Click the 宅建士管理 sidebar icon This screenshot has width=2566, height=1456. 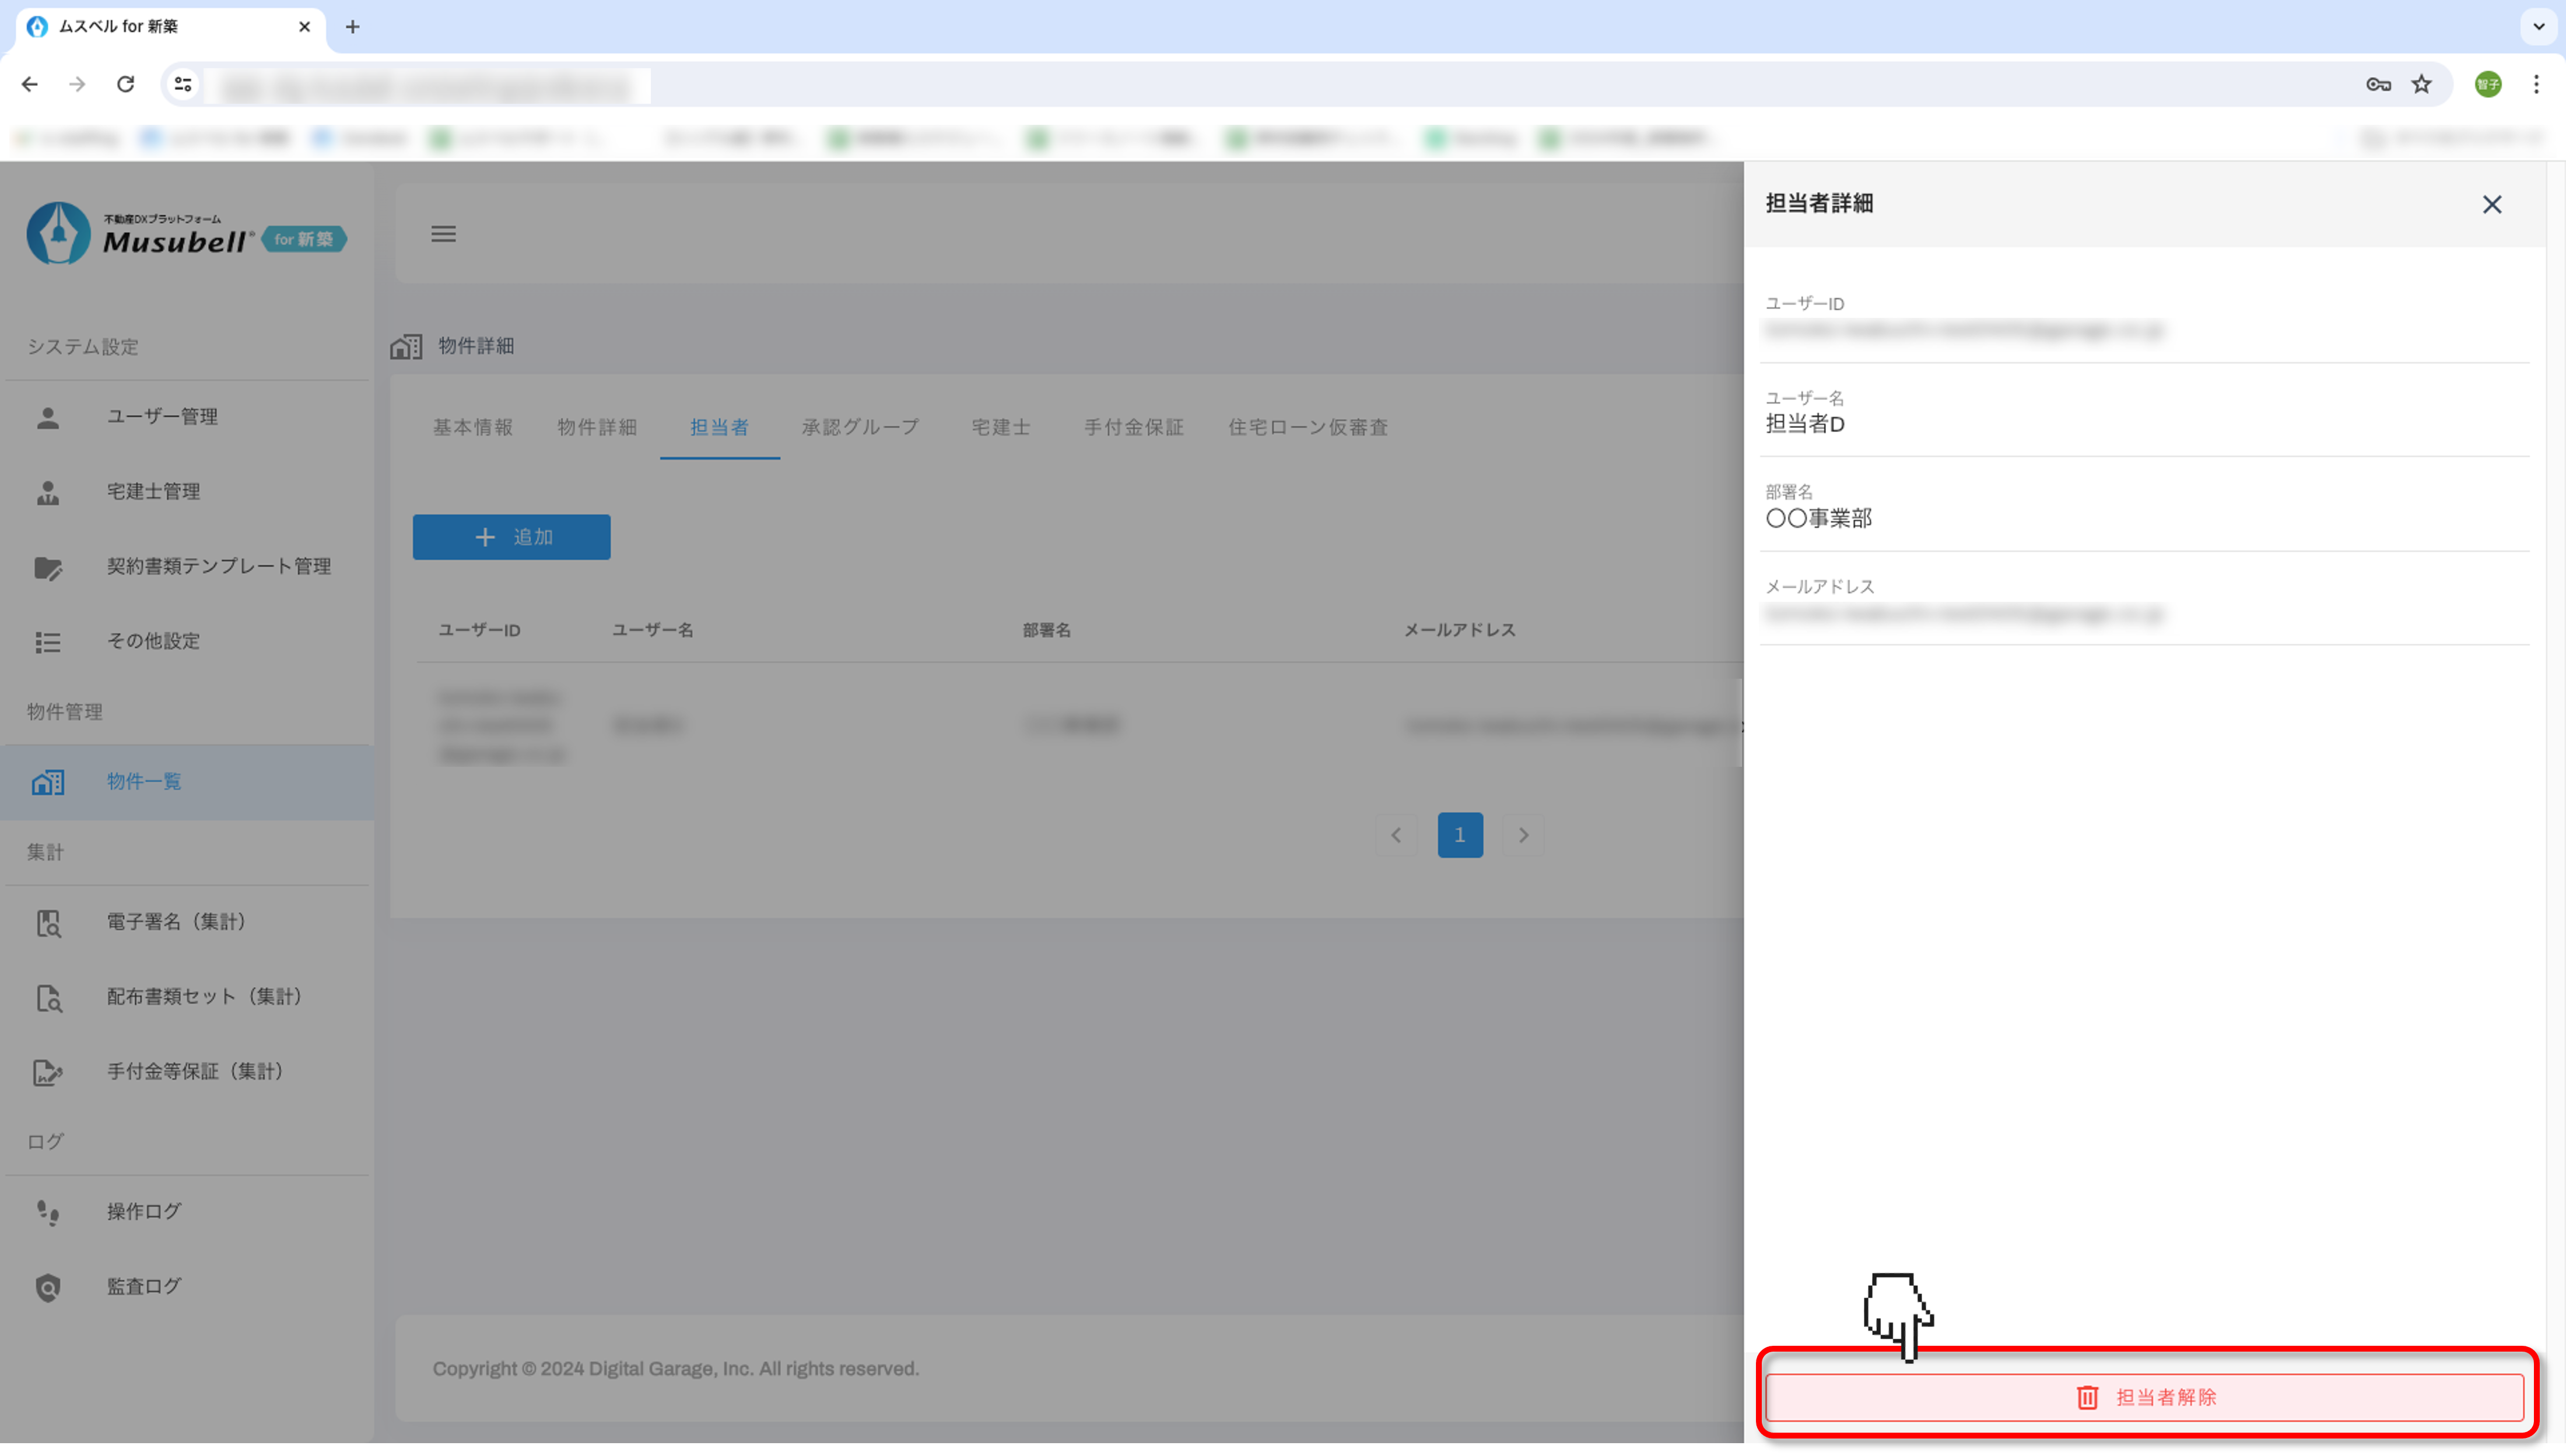(x=48, y=492)
